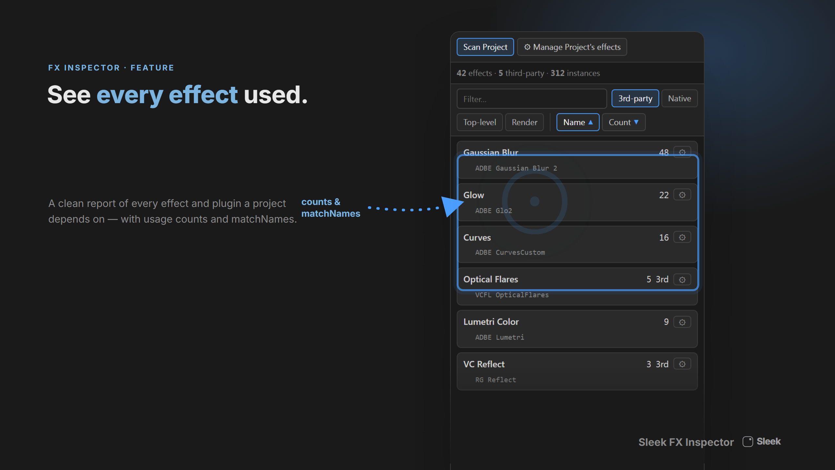The image size is (835, 470).
Task: Select the Curves effect row
Action: (577, 244)
